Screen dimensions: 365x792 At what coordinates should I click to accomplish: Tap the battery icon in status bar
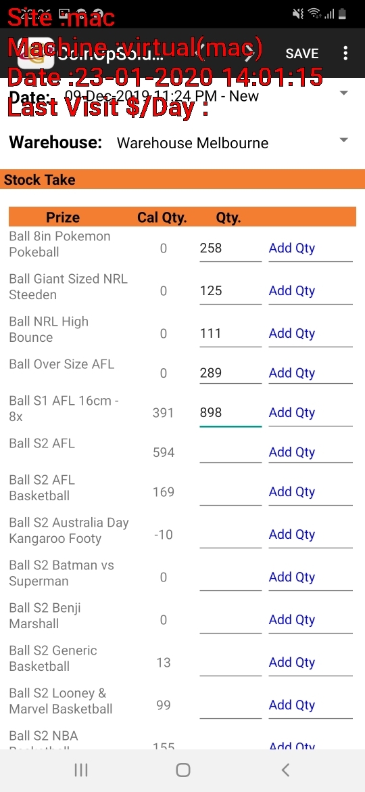(342, 14)
